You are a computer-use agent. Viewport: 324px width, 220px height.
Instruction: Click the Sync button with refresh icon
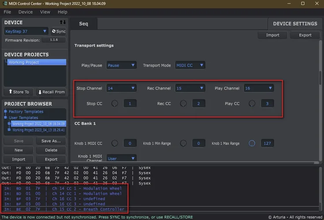click(x=59, y=31)
